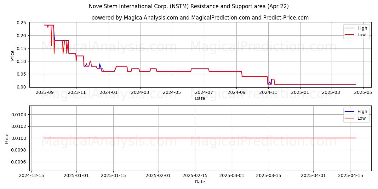This screenshot has height=189, width=378.
Task: Click the 2025-01-01 date tick label
Action: point(76,176)
